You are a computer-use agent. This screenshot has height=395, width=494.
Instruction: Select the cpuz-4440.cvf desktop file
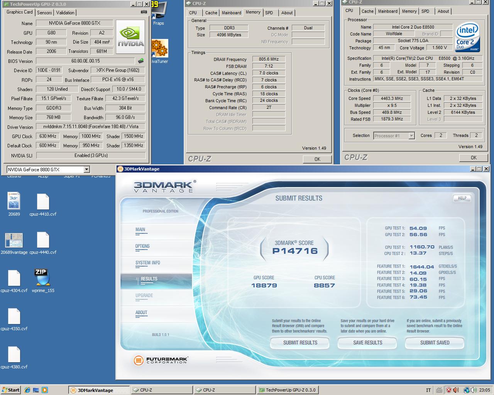coord(43,243)
